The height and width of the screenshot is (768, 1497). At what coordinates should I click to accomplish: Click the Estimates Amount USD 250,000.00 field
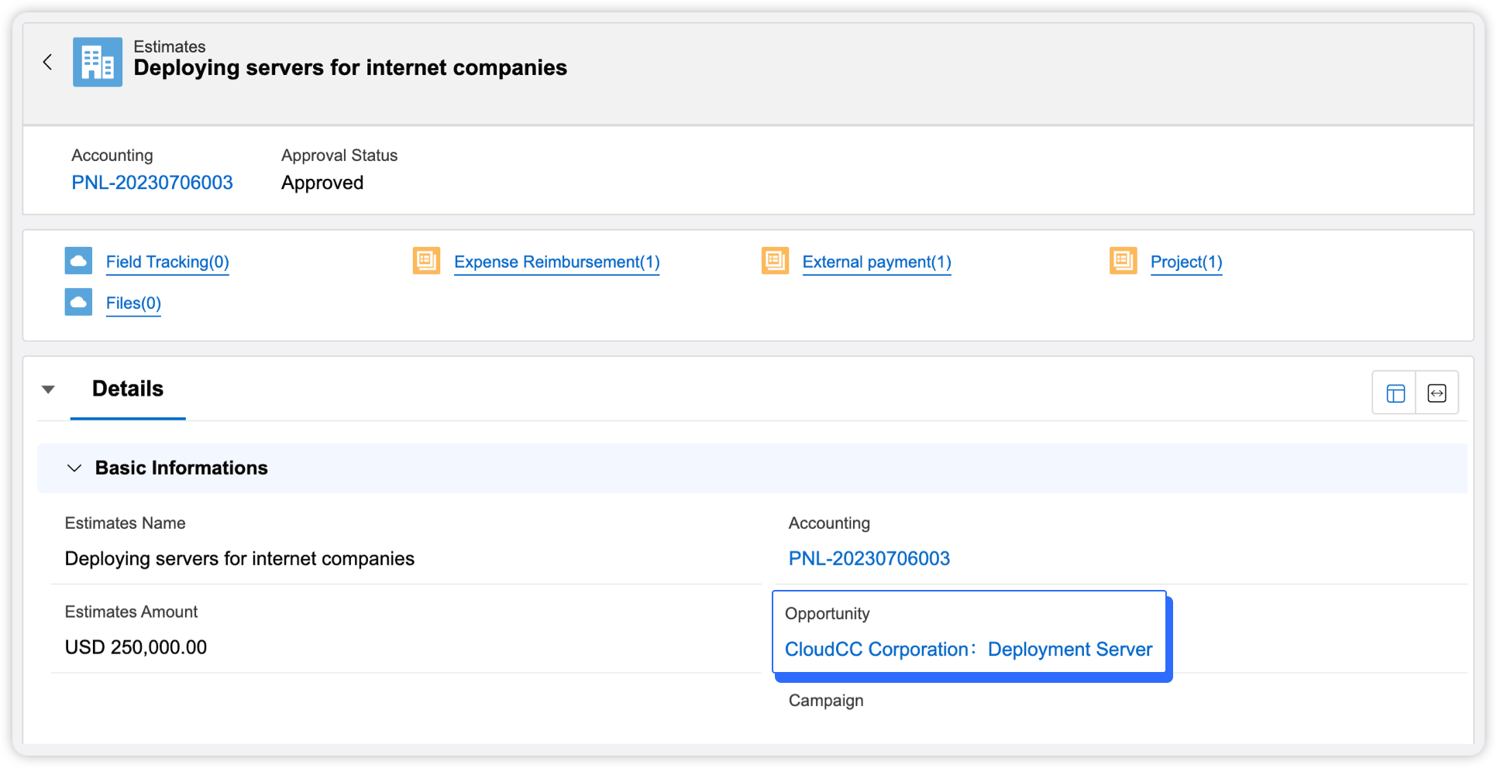[x=136, y=647]
